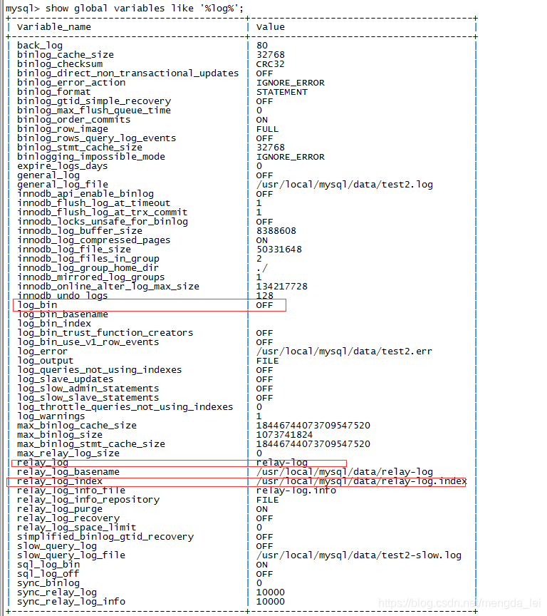
Task: Click relay_log_info_repository variable name
Action: 88,500
